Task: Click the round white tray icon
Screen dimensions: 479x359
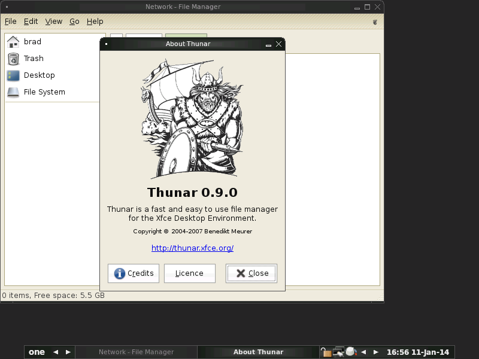Action: pyautogui.click(x=351, y=351)
